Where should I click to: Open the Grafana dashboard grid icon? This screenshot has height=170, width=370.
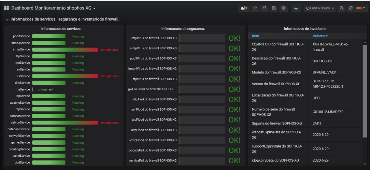6,8
